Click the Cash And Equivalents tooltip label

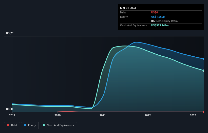coord(134,25)
